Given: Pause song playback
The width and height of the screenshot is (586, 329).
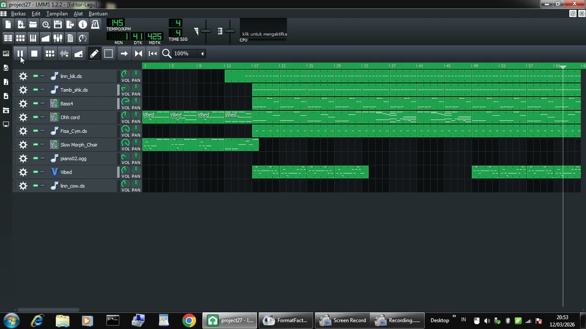Looking at the screenshot, I should [20, 53].
